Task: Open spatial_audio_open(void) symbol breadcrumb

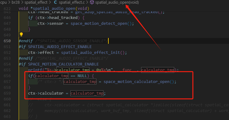Action: coord(117,2)
